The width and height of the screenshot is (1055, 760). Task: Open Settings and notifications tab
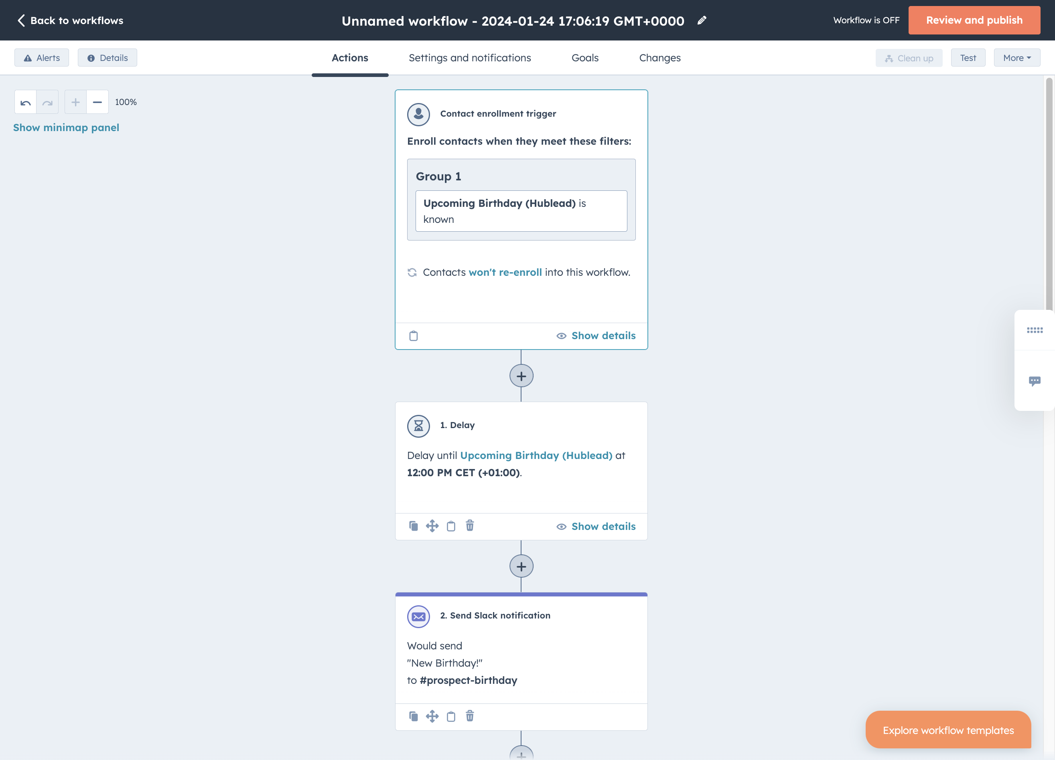tap(470, 58)
